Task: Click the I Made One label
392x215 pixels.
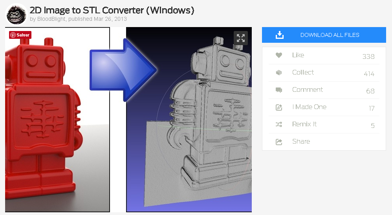Action: pyautogui.click(x=310, y=107)
